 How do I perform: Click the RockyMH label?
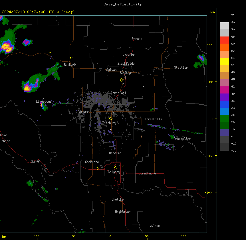70,65
